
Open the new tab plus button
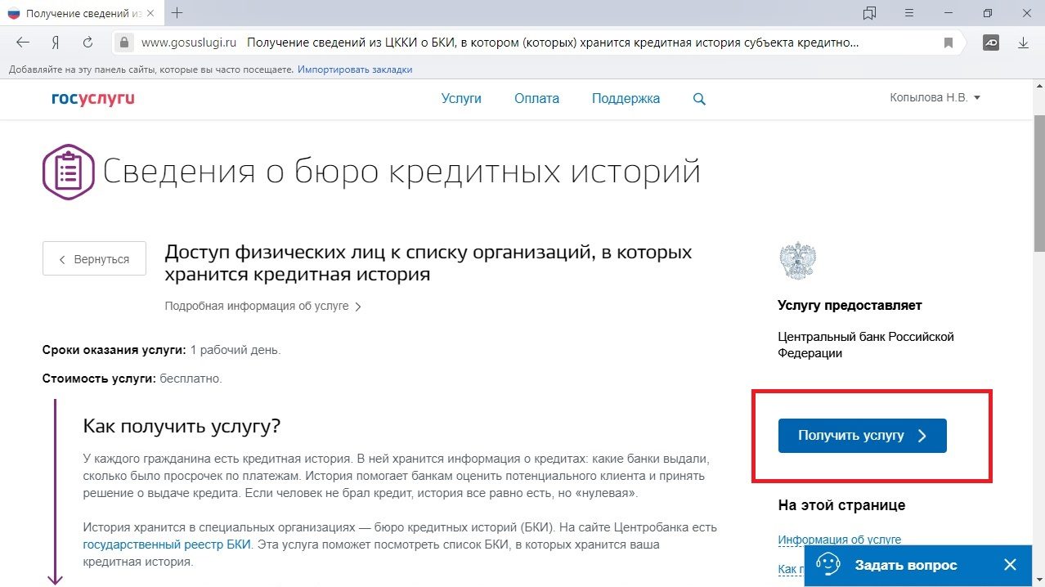click(177, 13)
